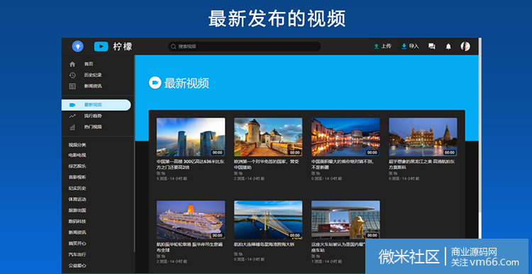Open the cruise ship video thumbnail

(x=191, y=219)
